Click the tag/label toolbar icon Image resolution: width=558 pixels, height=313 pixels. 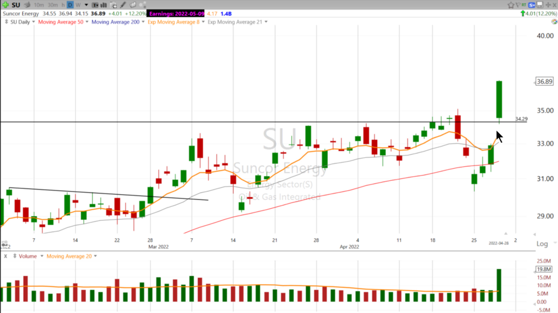point(133,5)
